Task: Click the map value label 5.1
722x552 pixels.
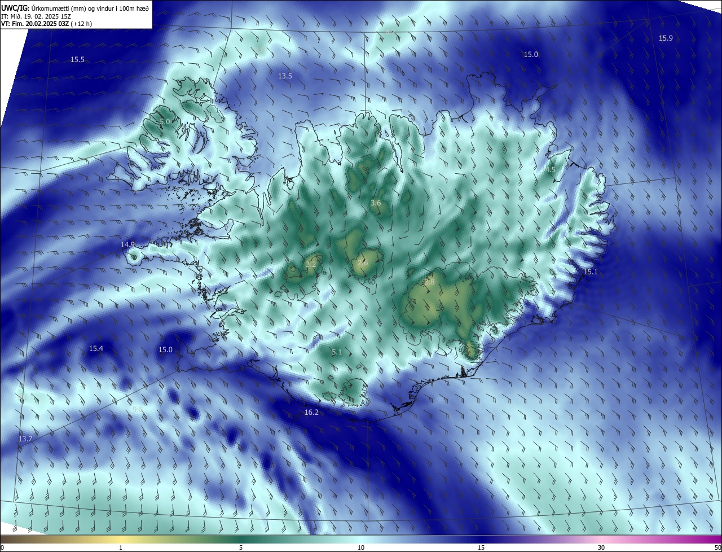Action: 337,352
